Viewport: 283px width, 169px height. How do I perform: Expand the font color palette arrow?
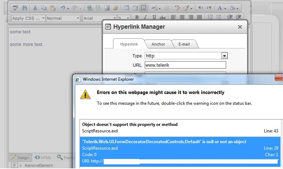(x=225, y=9)
